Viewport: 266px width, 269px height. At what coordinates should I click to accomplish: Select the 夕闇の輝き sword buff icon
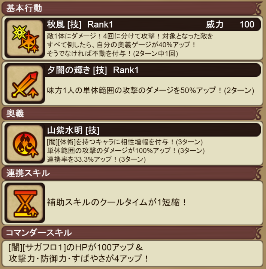pos(25,83)
